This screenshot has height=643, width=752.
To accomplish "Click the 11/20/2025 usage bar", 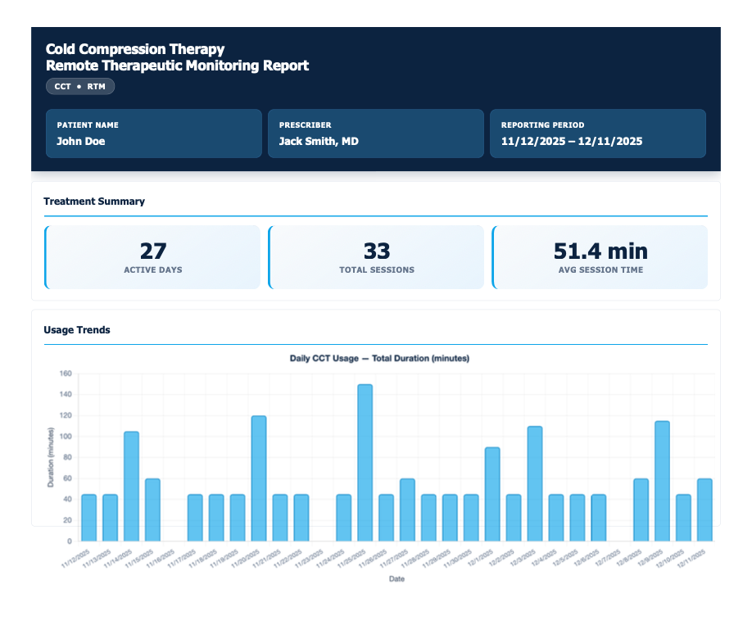I will click(x=259, y=478).
